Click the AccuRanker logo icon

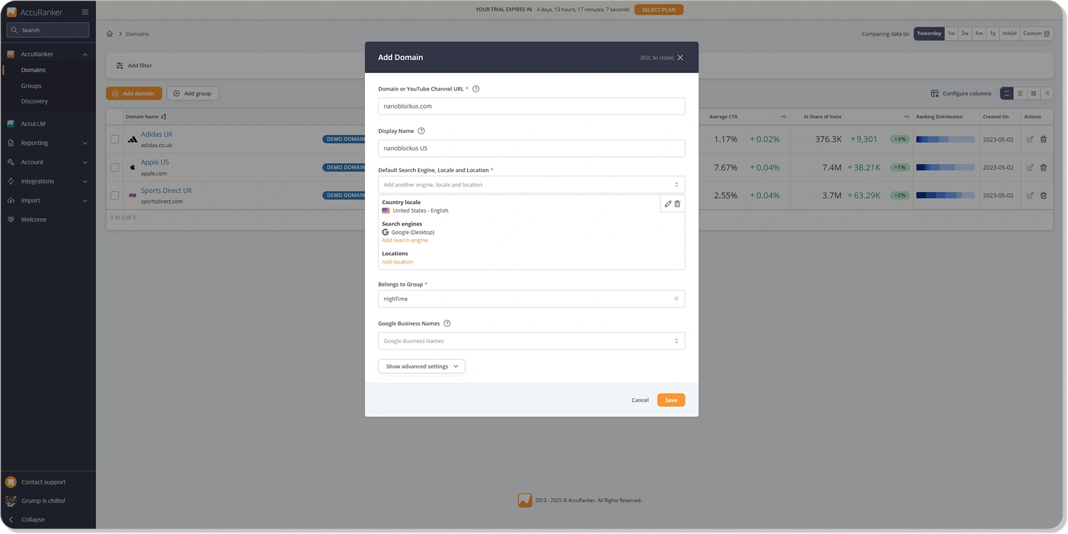pos(11,12)
